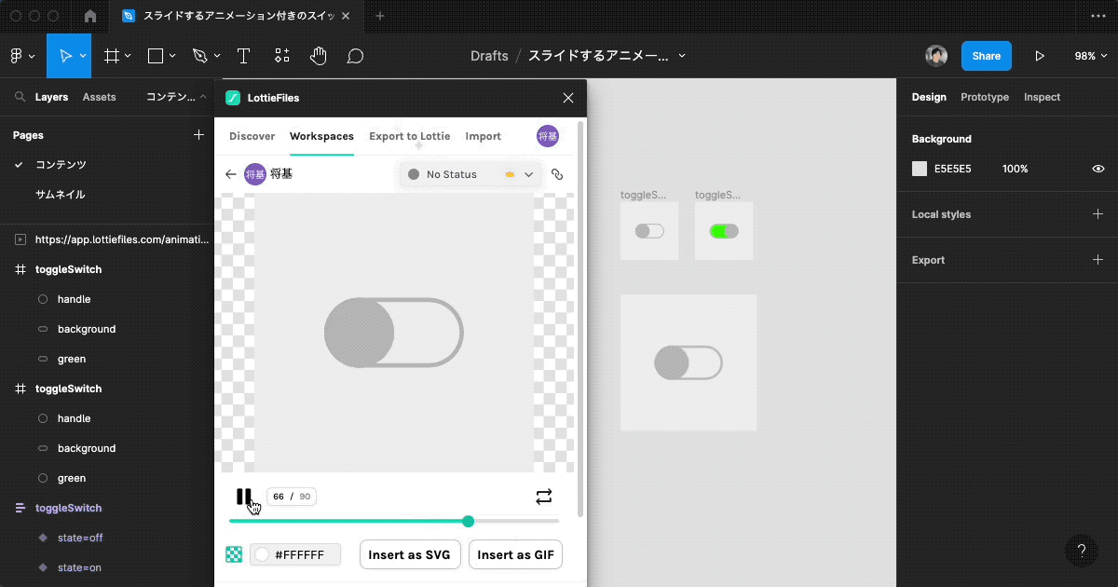Switch to the Discover tab in LottieFiles
The width and height of the screenshot is (1118, 587).
(252, 136)
